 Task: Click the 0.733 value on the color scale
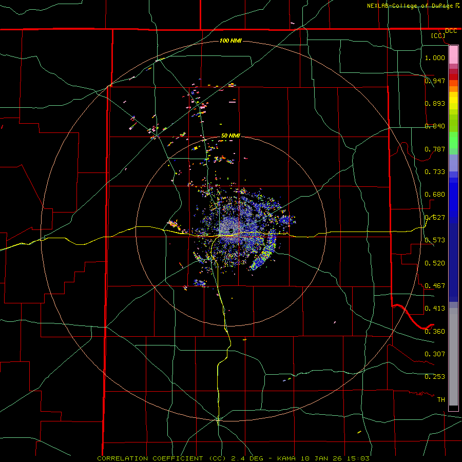[435, 171]
